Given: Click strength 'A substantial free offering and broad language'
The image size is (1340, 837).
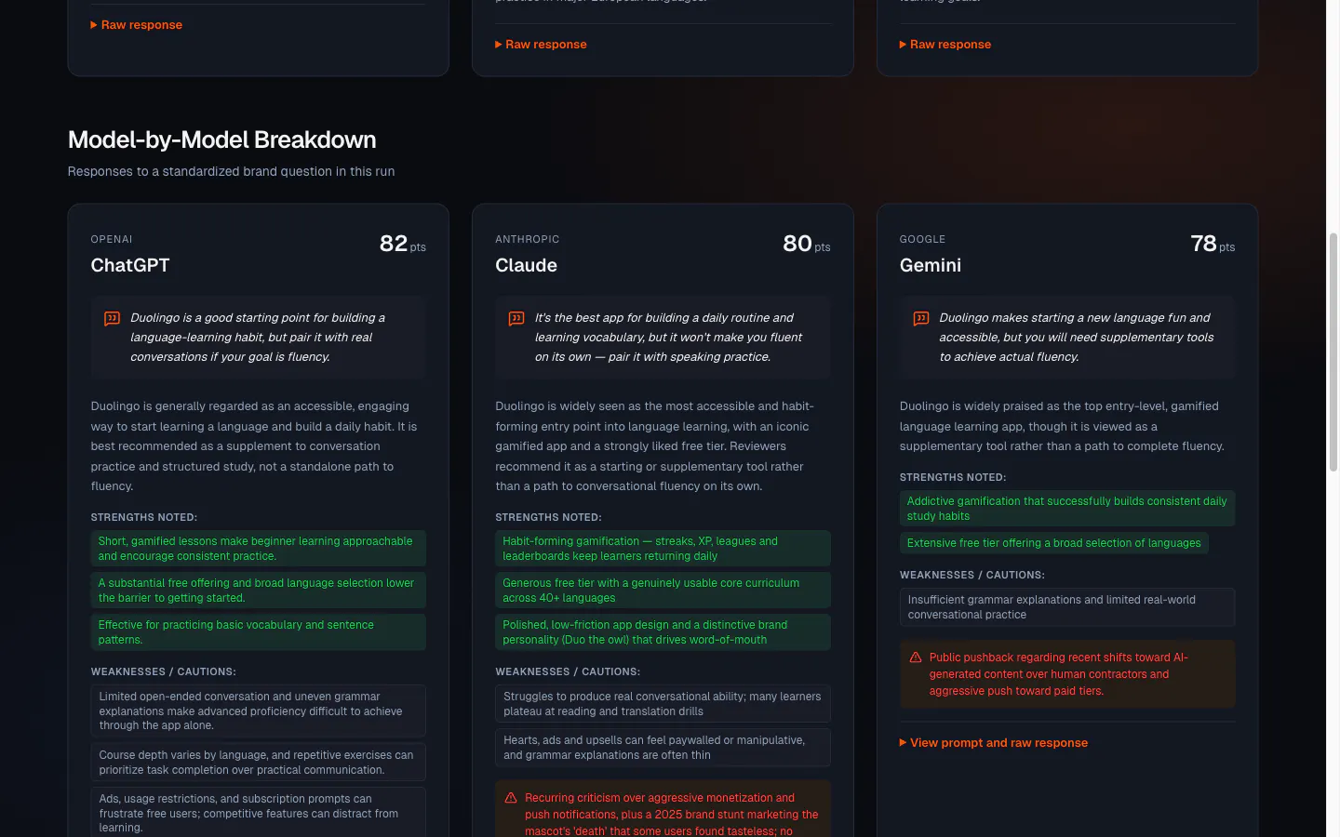Looking at the screenshot, I should point(258,591).
